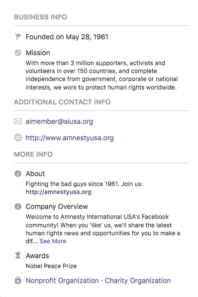Open the Nonprofit Organization category link
Screen dimensions: 198x297
[62, 281]
